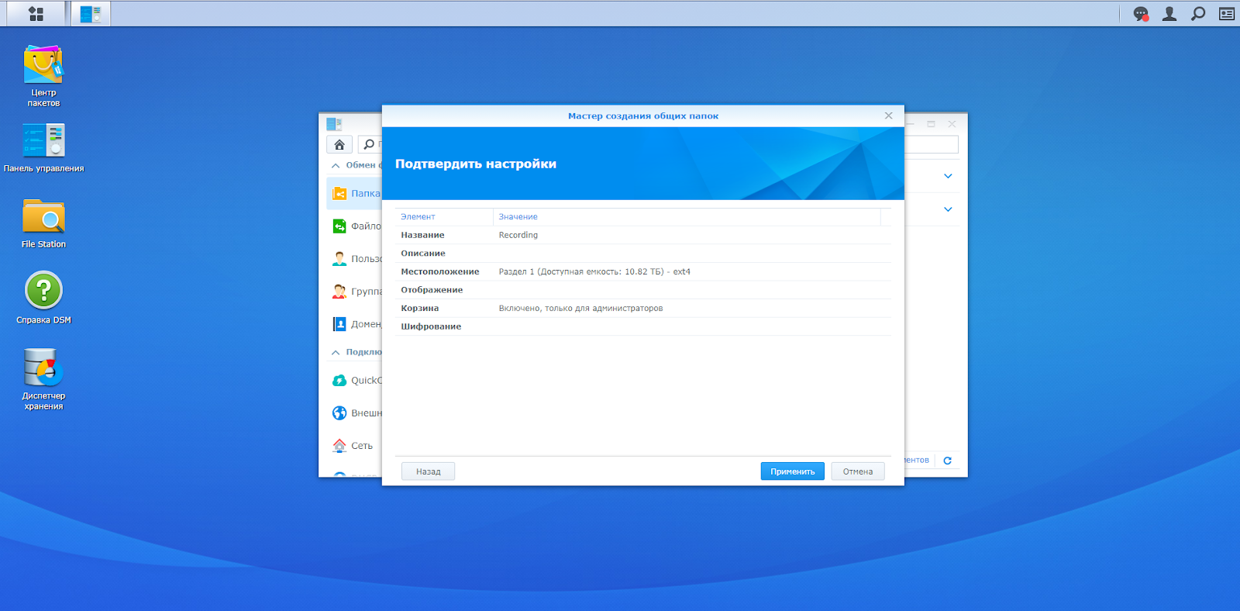
Task: Select the Местоположение row value
Action: point(594,271)
